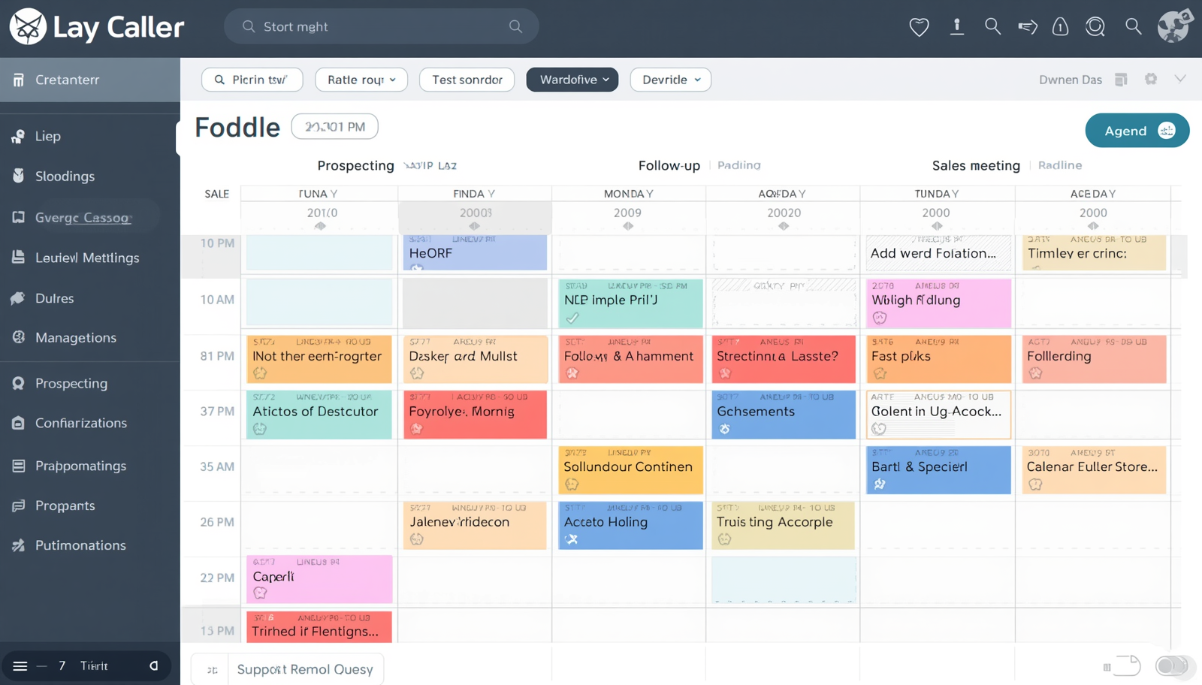Click the alert bell icon in header
The image size is (1202, 685).
click(x=1060, y=27)
